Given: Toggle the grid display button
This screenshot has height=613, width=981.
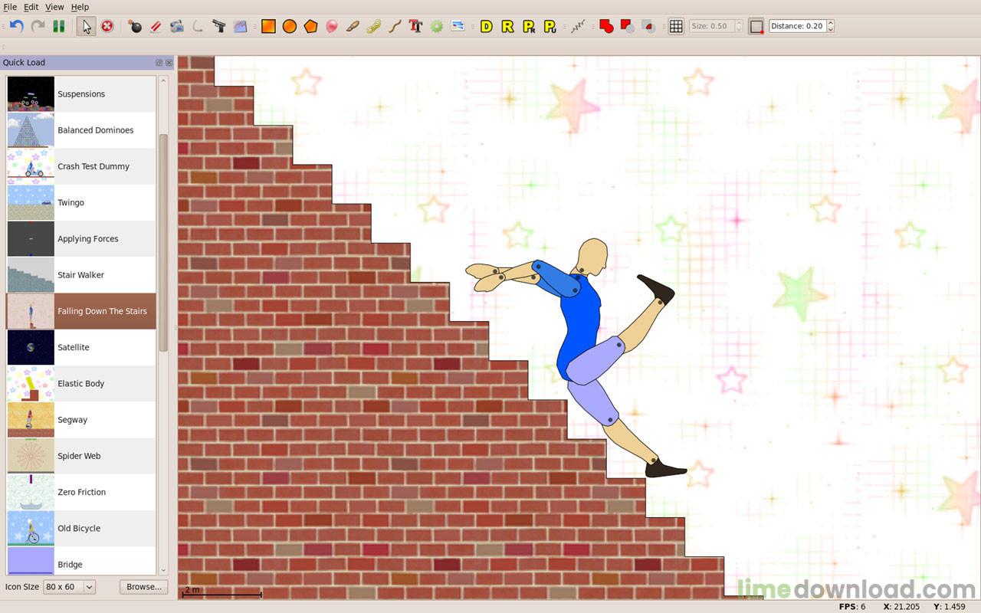Looking at the screenshot, I should pos(676,26).
